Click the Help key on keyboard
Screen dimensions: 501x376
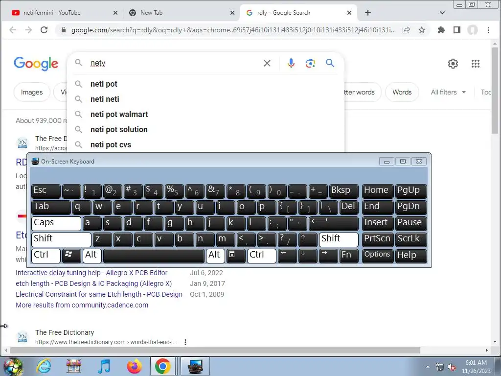click(x=411, y=256)
